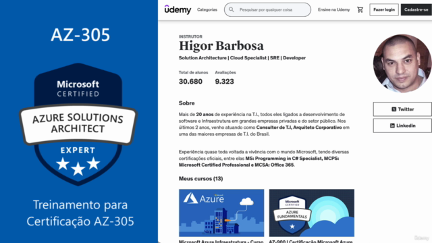Image resolution: width=432 pixels, height=243 pixels.
Task: Click the 'Sobre' section heading
Action: pyautogui.click(x=186, y=103)
